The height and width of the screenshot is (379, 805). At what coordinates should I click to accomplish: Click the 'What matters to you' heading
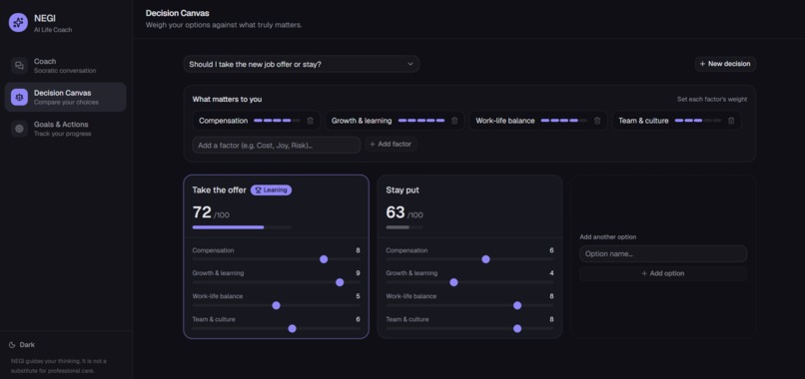click(x=227, y=100)
